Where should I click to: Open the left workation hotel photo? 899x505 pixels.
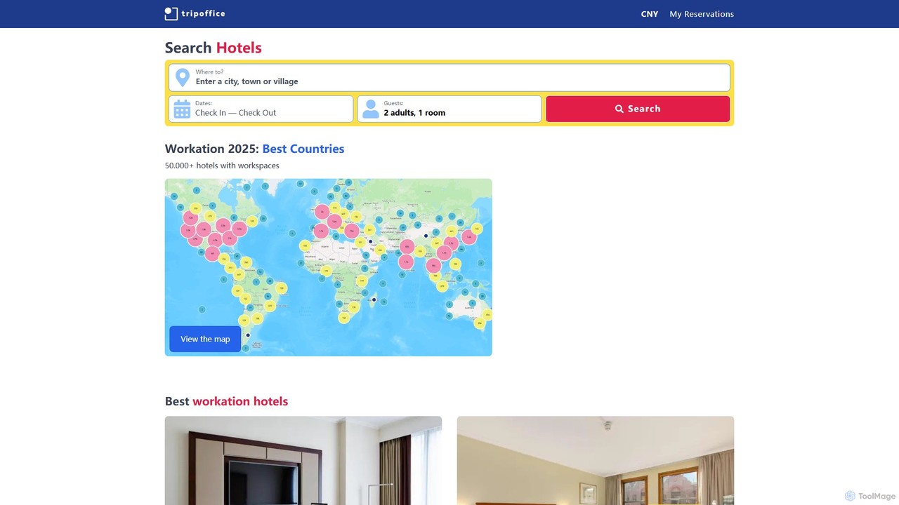click(303, 460)
